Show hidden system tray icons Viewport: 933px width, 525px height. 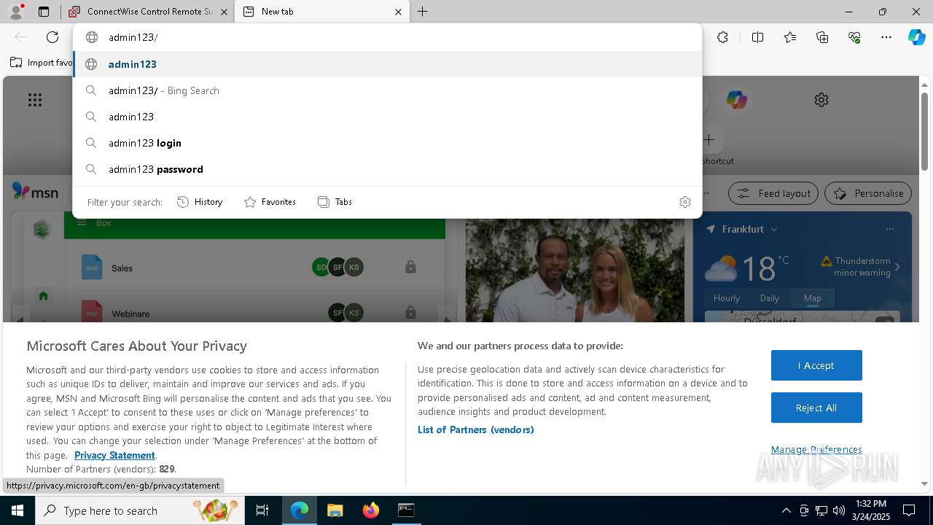tap(786, 510)
